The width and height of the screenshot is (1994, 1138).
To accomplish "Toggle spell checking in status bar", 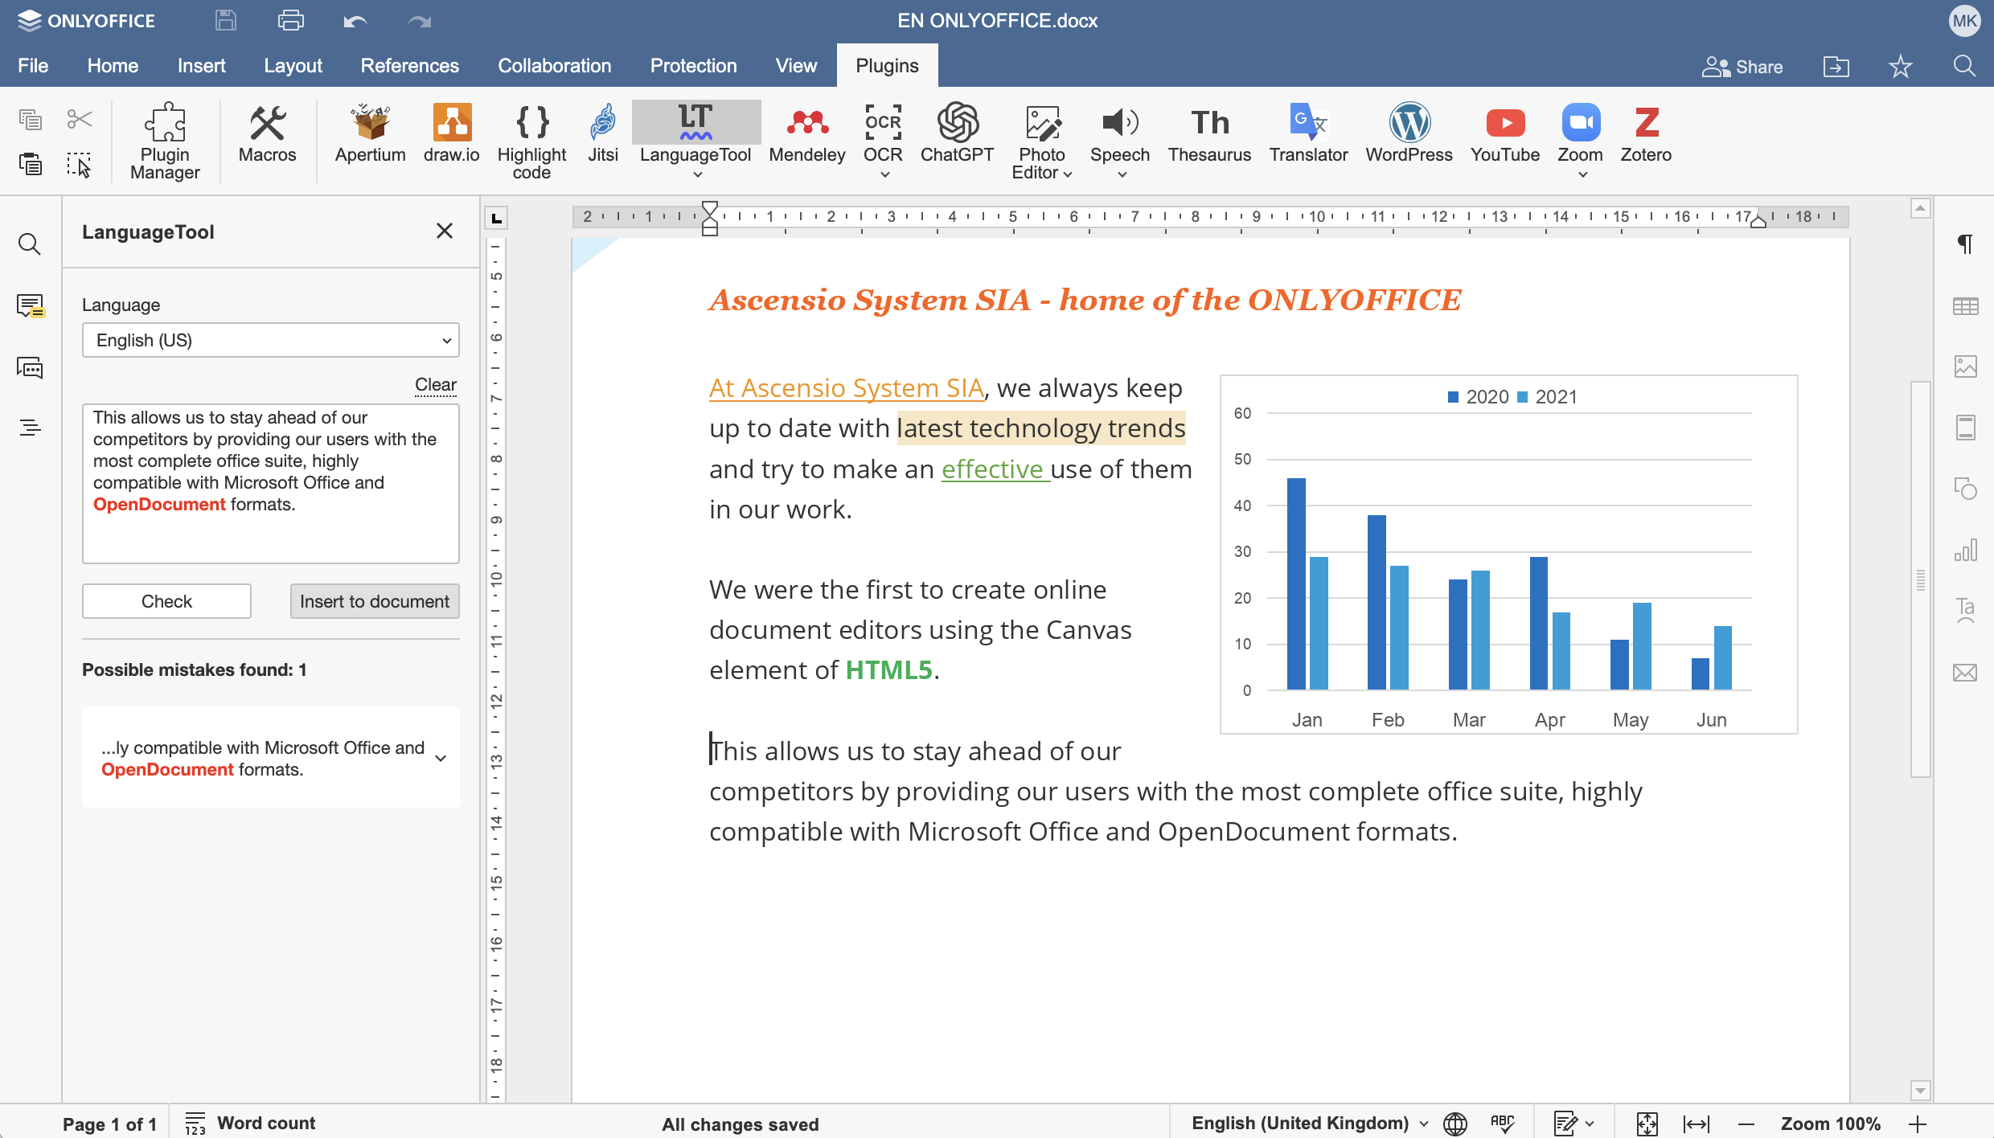I will [1502, 1123].
